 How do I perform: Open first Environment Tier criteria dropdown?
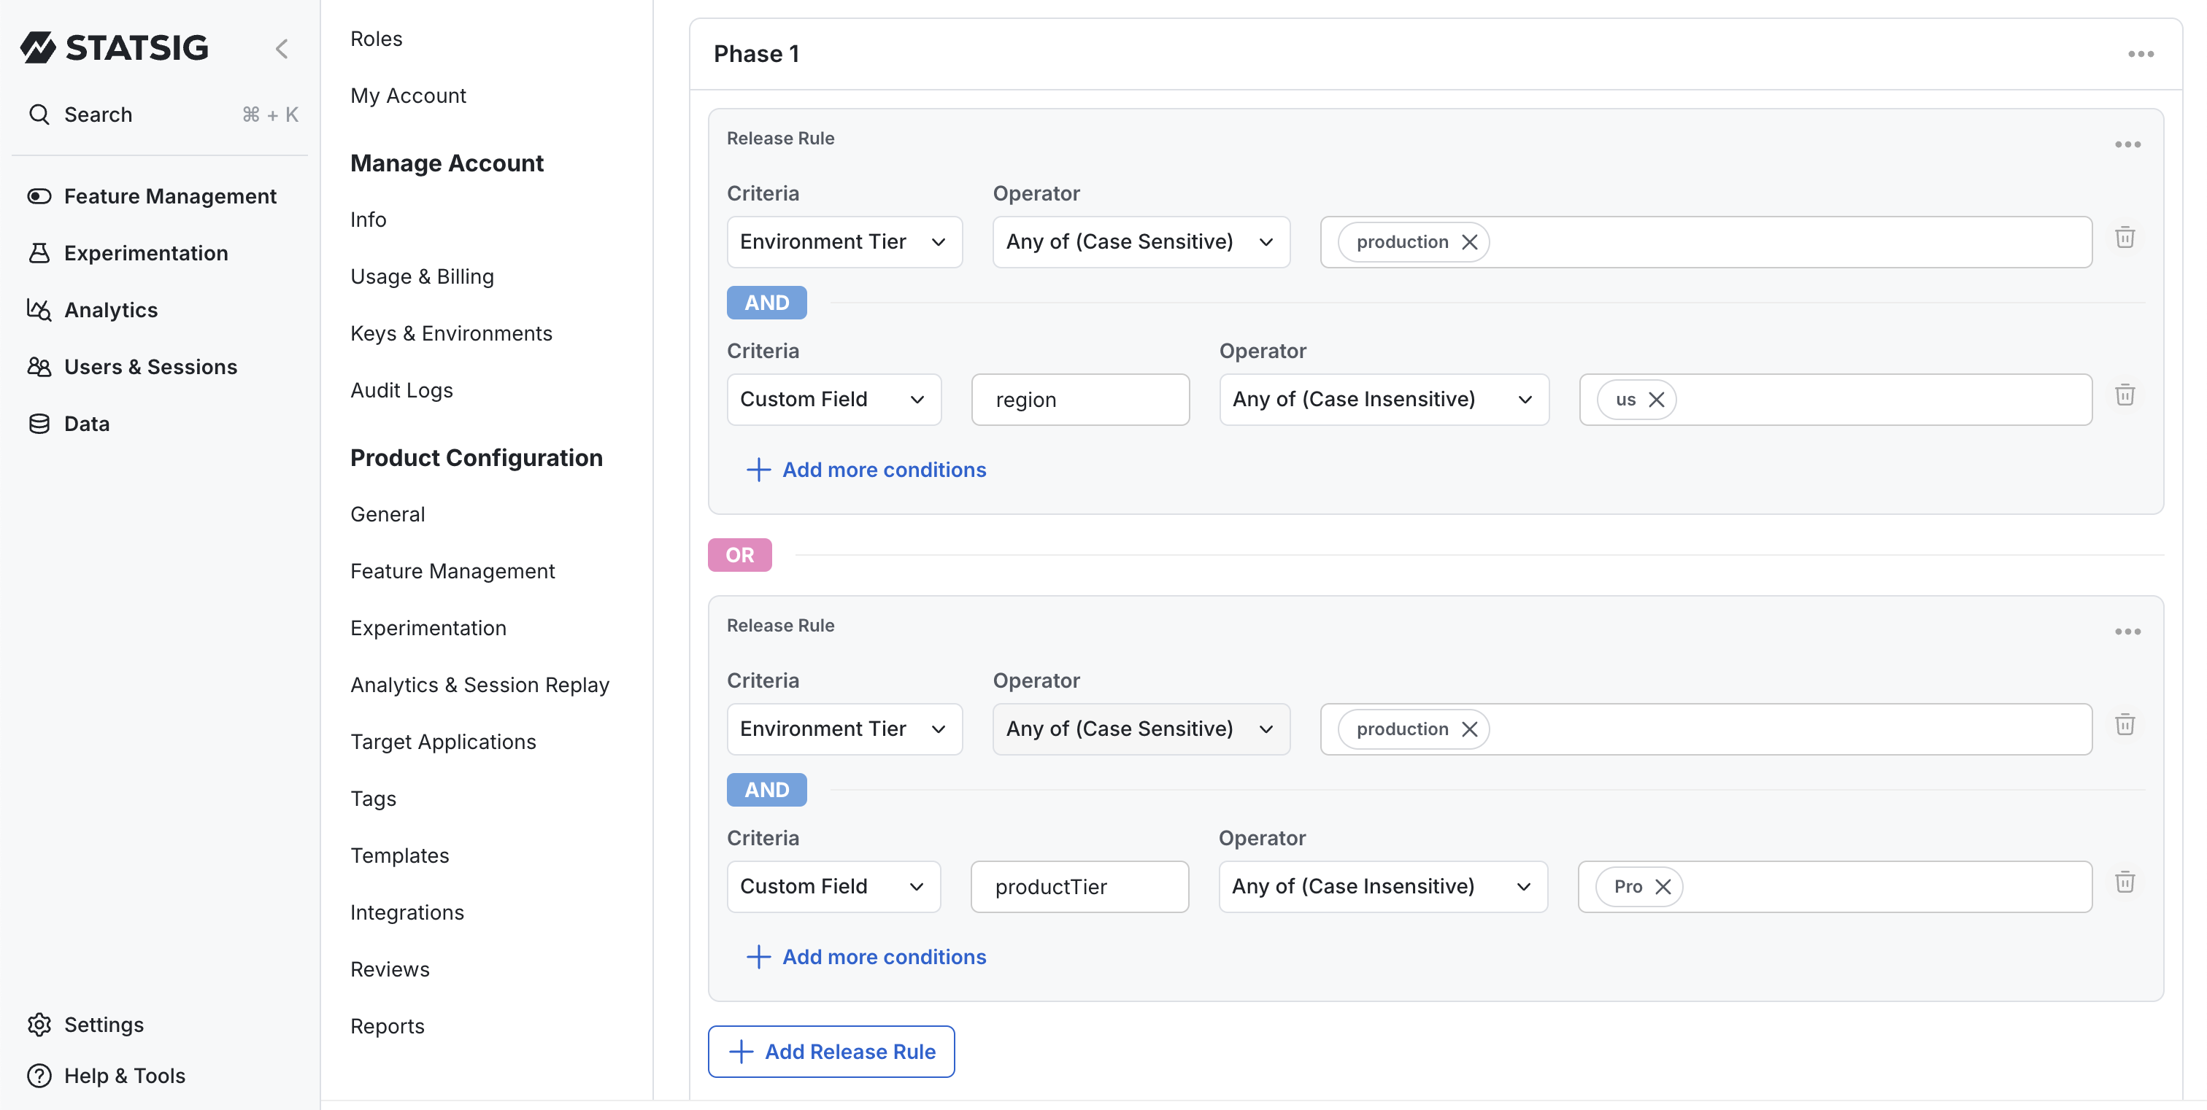click(x=844, y=242)
